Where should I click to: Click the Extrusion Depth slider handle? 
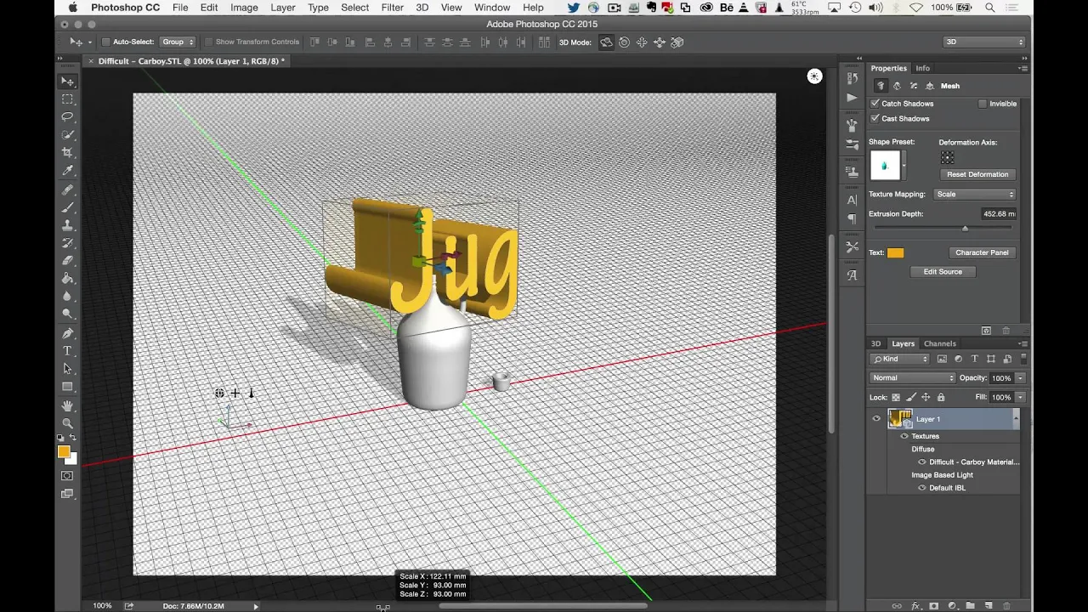965,228
